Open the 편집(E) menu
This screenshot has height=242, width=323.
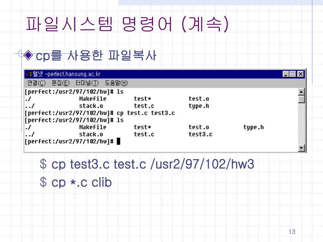pos(61,83)
